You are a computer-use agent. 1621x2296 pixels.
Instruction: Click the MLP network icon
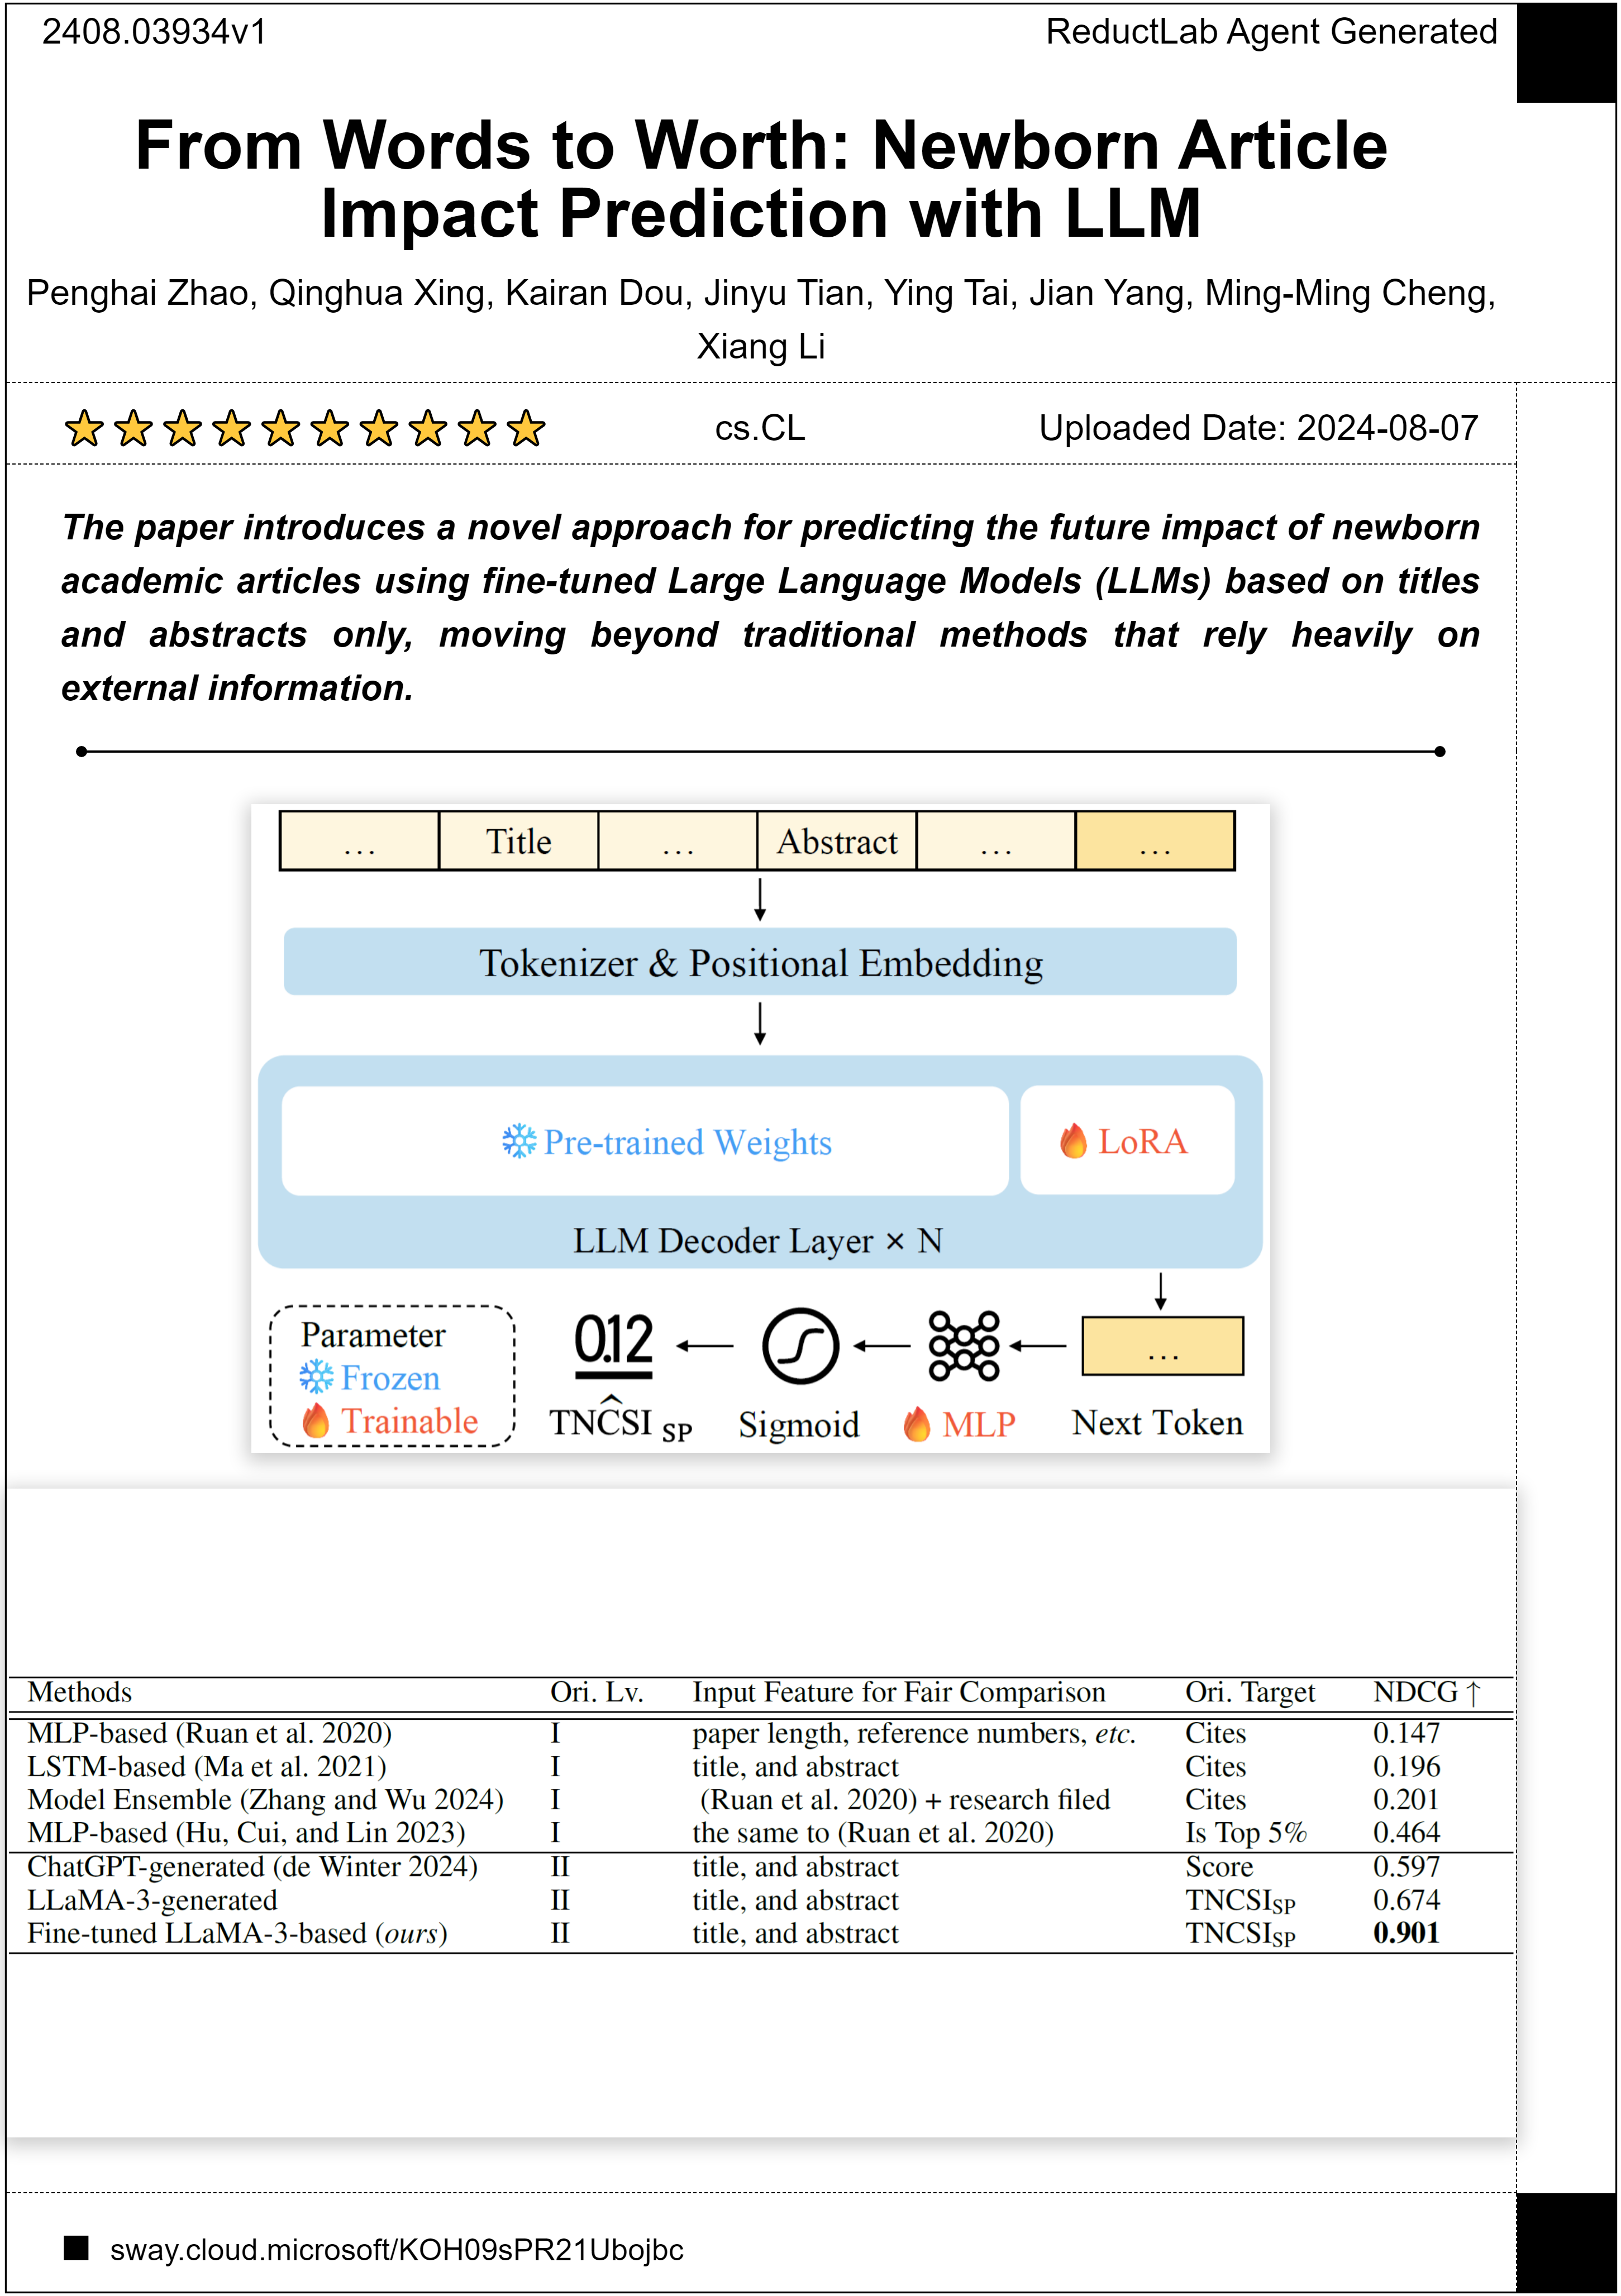click(x=964, y=1346)
